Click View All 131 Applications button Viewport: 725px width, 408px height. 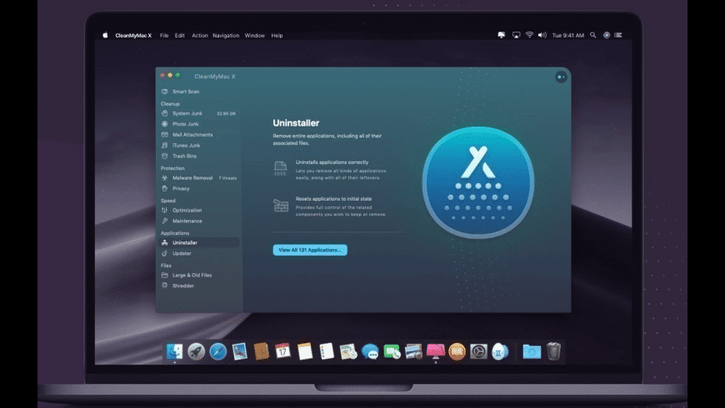310,250
